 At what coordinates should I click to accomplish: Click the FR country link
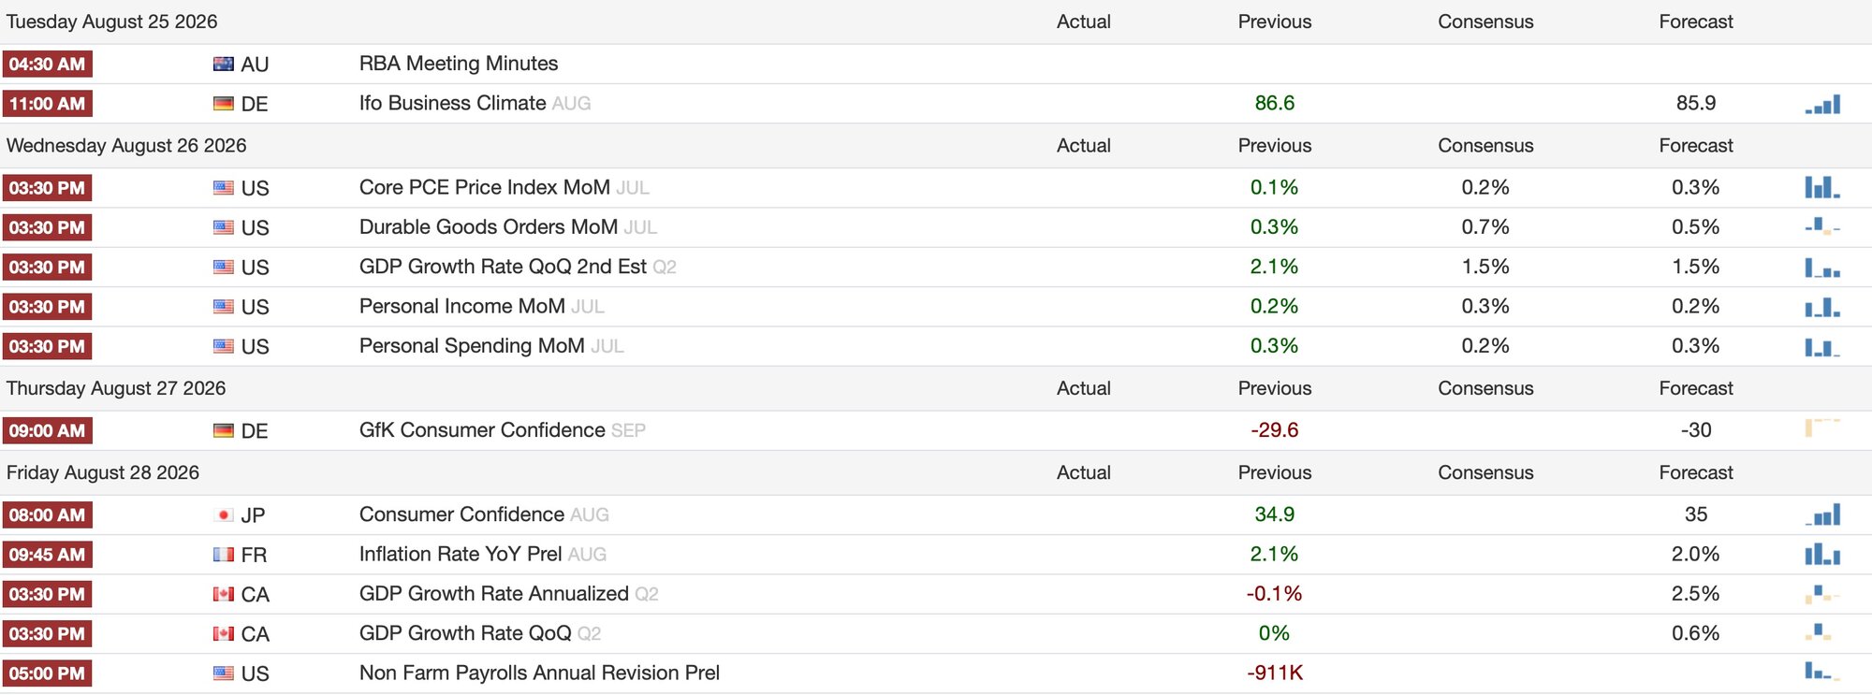coord(254,555)
